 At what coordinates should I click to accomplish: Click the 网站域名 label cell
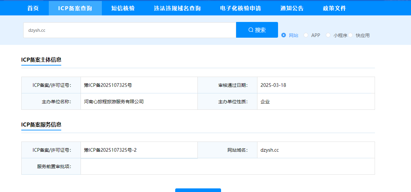(x=227, y=150)
